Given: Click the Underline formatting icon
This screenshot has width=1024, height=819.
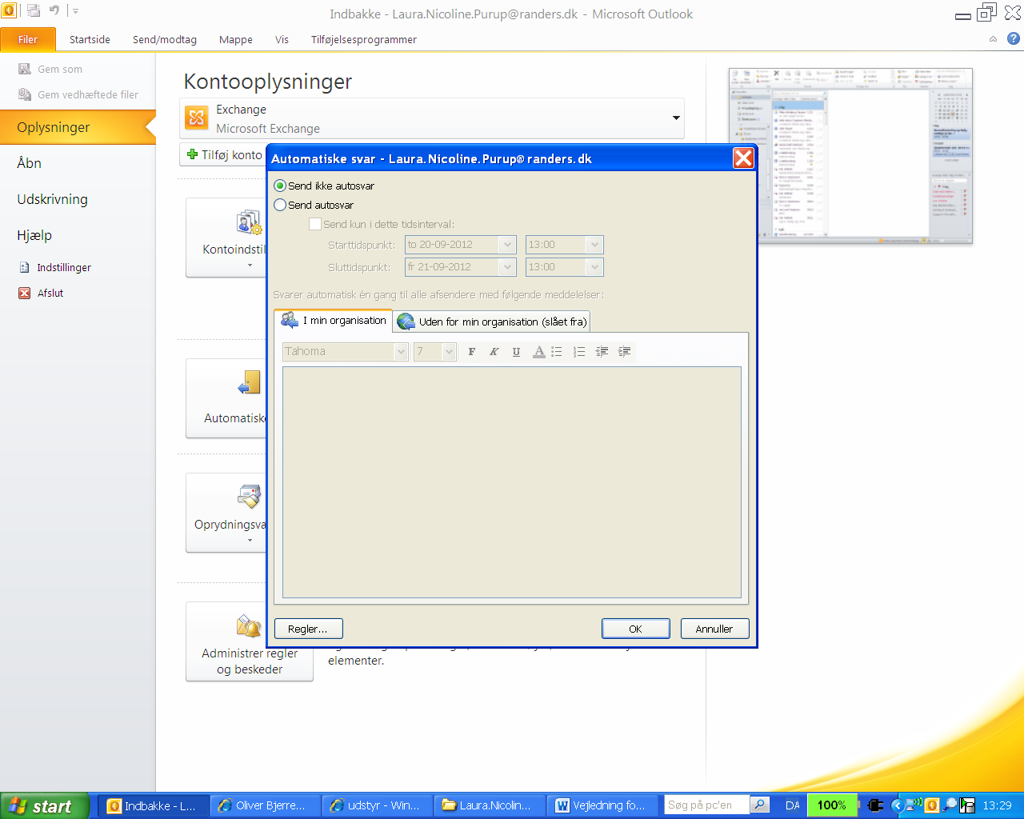Looking at the screenshot, I should point(516,352).
